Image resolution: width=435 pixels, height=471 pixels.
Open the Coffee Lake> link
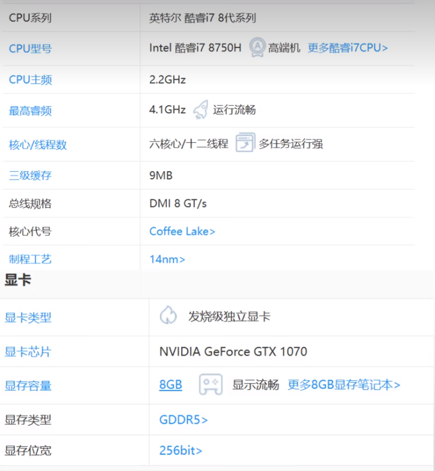point(182,231)
